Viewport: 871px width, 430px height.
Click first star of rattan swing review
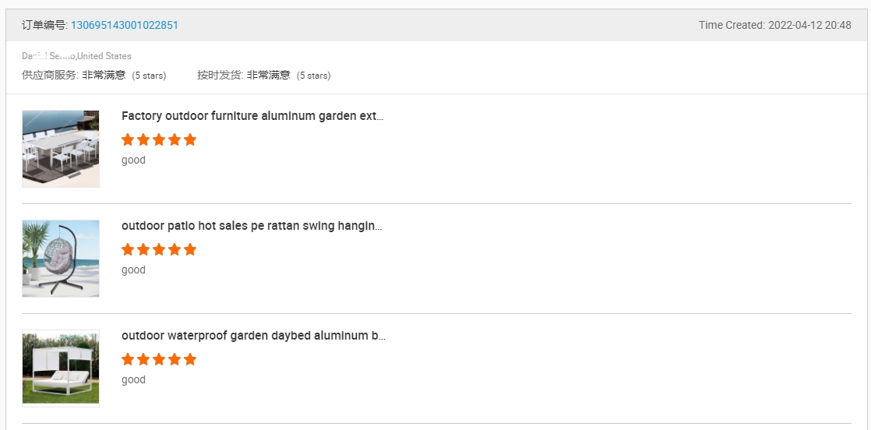point(128,249)
